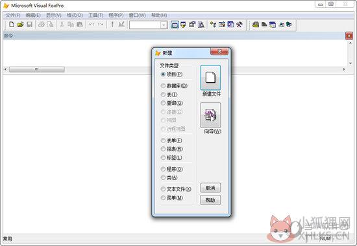This screenshot has height=246, width=357.
Task: Open the Data Session window icon
Action: pos(183,25)
